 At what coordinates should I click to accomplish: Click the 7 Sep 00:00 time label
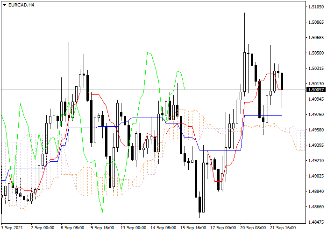point(43,228)
